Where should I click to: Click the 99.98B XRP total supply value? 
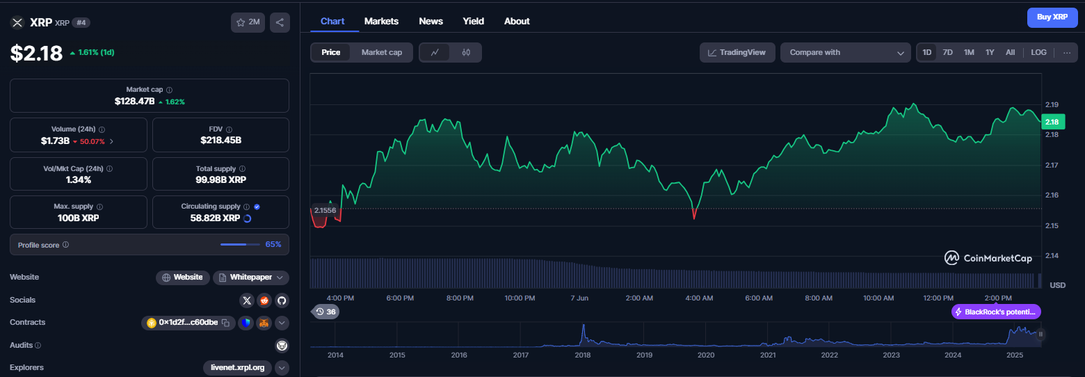[220, 180]
